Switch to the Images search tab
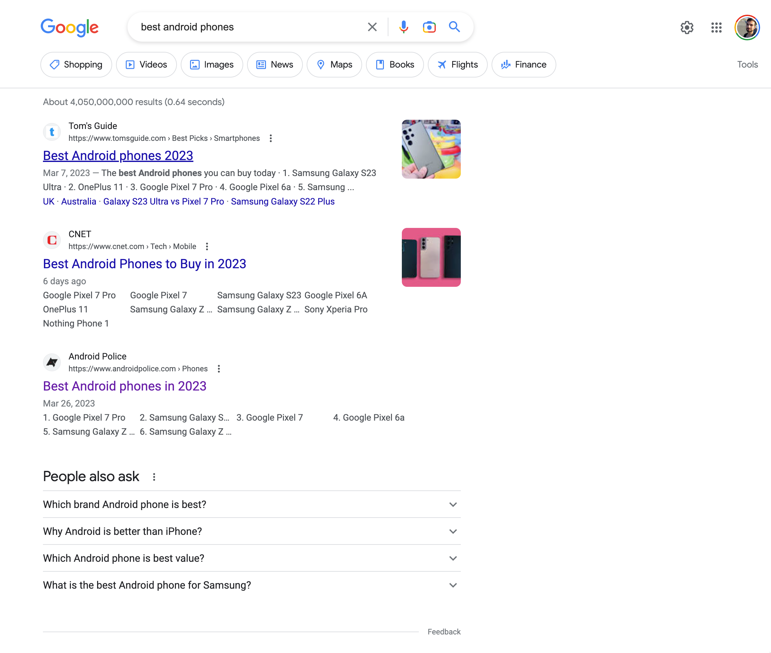 tap(211, 64)
